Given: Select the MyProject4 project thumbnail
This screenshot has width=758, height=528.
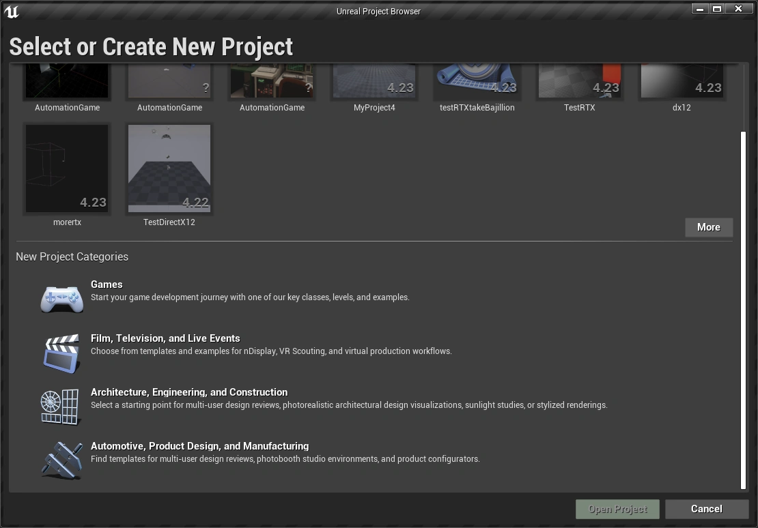Looking at the screenshot, I should tap(374, 81).
